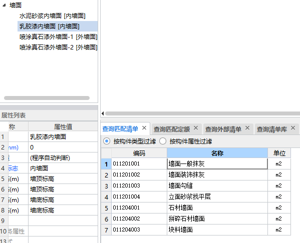Image resolution: width=300 pixels, height=243 pixels.
Task: Select 喷涂真石漆外墙面-1 [外墙面]
Action: tap(59, 36)
